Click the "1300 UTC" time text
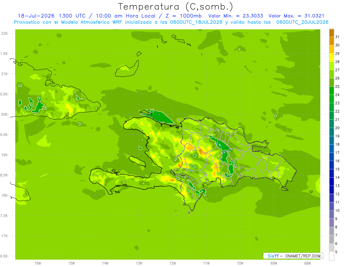Image resolution: width=345 pixels, height=267 pixels. tap(72, 16)
